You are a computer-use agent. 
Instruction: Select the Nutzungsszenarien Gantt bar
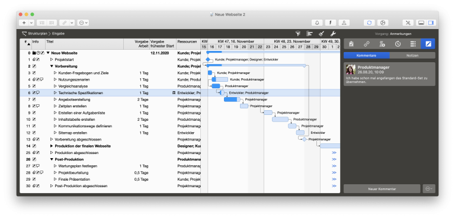(x=220, y=79)
